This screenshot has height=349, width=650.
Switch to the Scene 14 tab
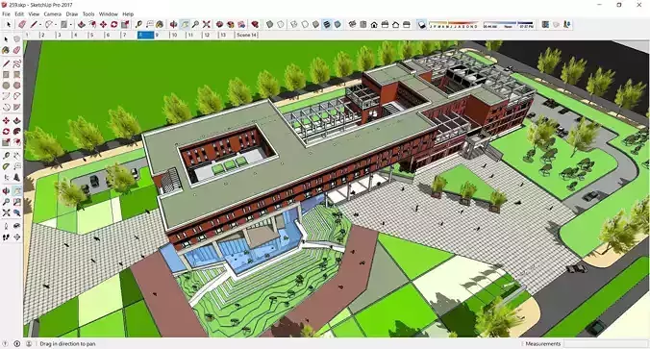click(x=247, y=36)
